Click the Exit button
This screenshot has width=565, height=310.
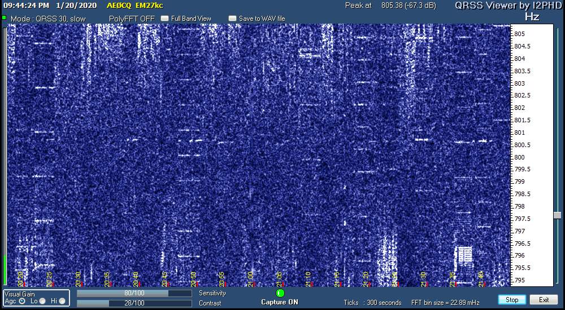click(544, 300)
